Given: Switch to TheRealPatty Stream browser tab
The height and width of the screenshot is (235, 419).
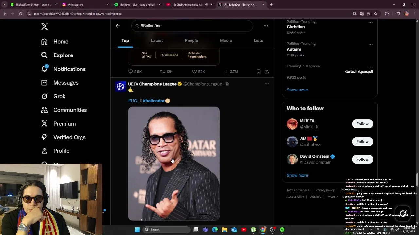Looking at the screenshot, I should [33, 5].
